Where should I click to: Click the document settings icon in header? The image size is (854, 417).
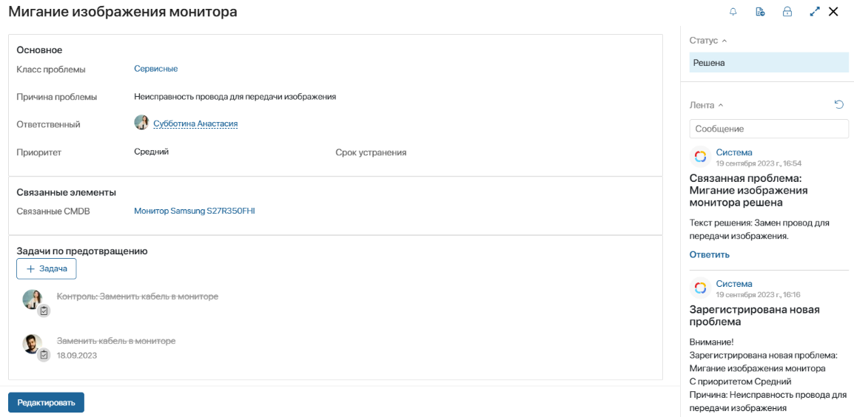(760, 12)
